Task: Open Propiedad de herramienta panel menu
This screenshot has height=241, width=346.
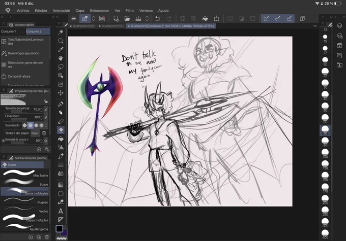Action: click(x=4, y=90)
